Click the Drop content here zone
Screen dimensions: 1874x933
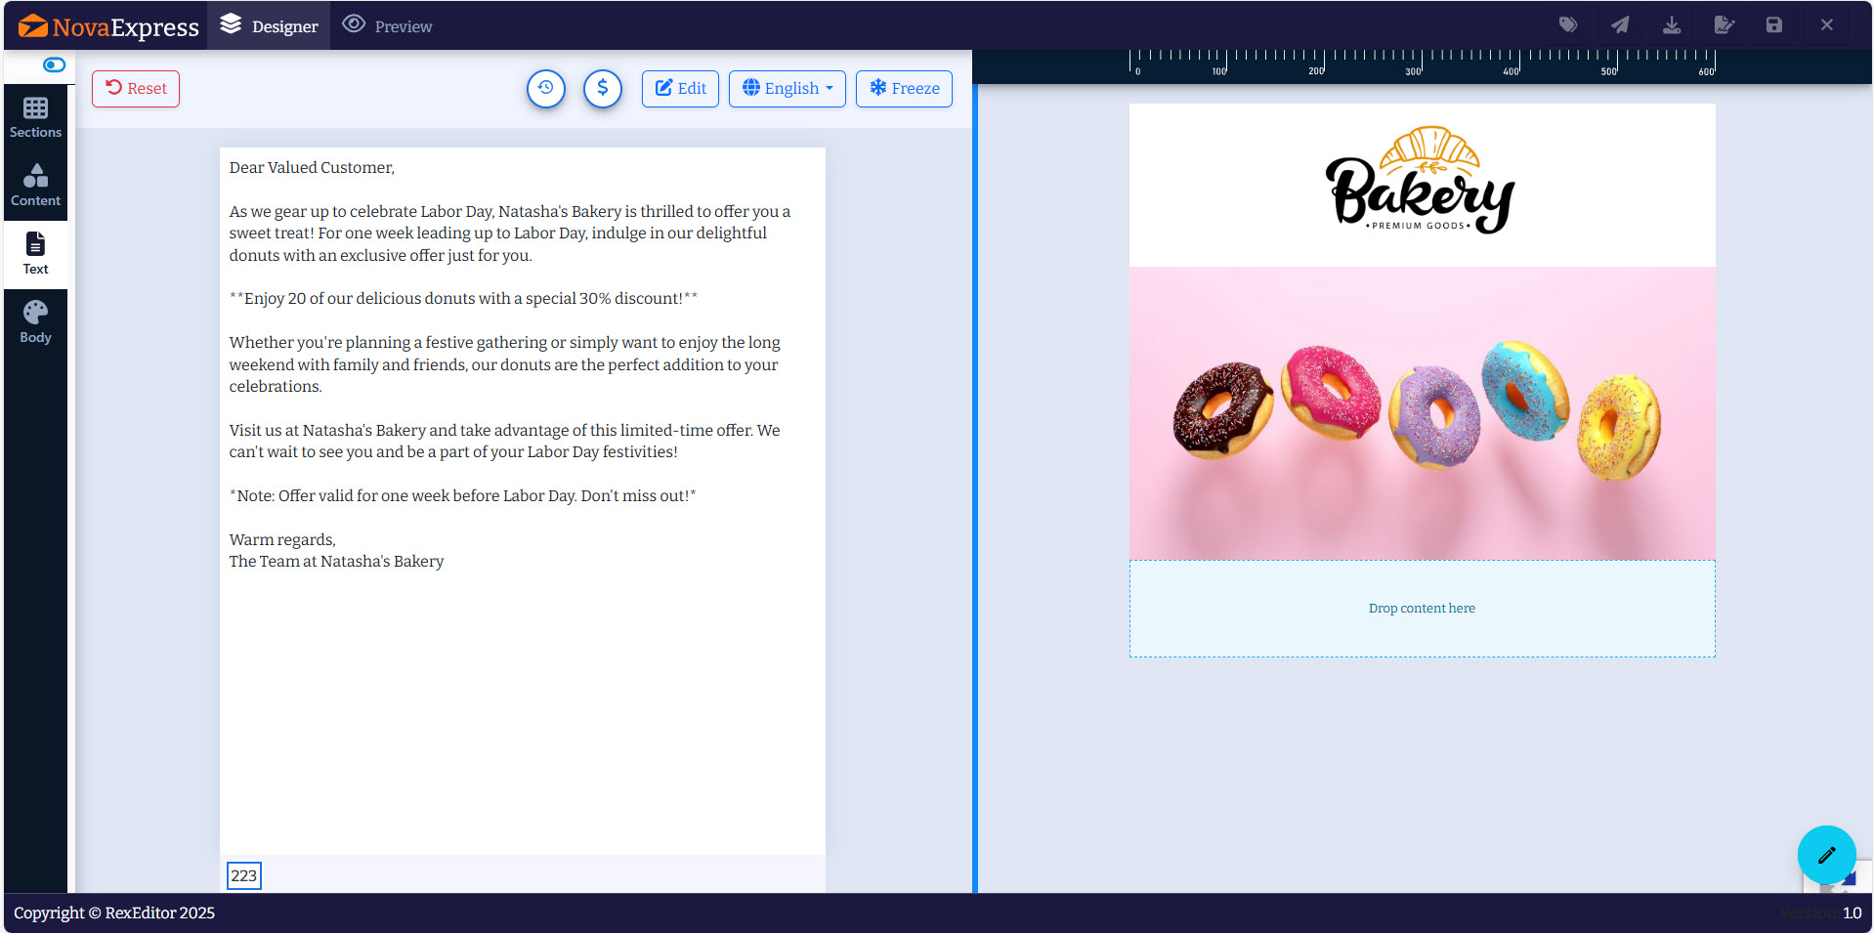point(1422,609)
